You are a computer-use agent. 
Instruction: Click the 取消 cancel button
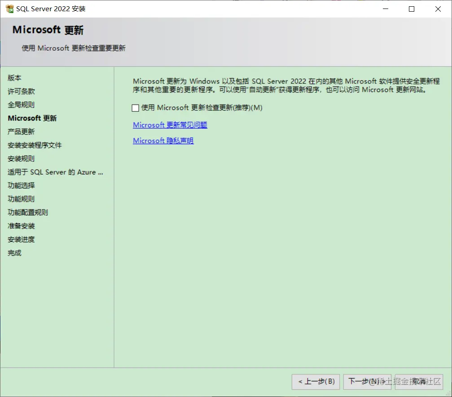pos(419,382)
